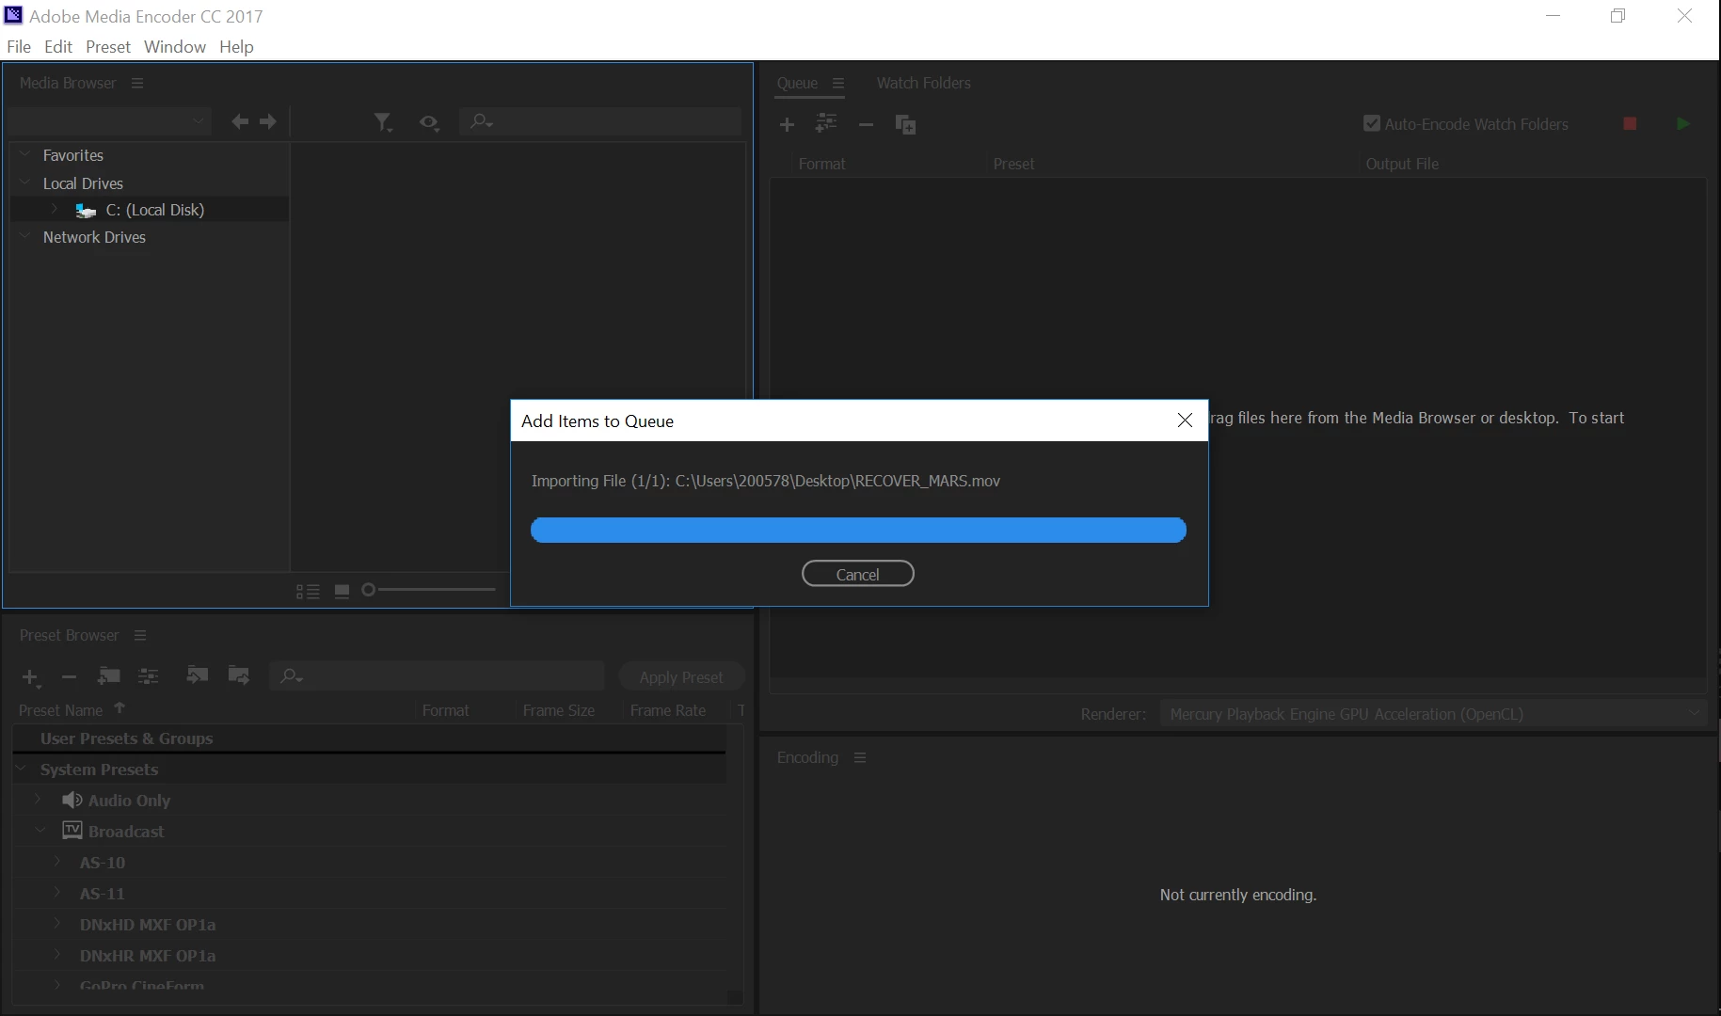This screenshot has width=1721, height=1016.
Task: Expand the AS-11 preset folder
Action: (x=57, y=892)
